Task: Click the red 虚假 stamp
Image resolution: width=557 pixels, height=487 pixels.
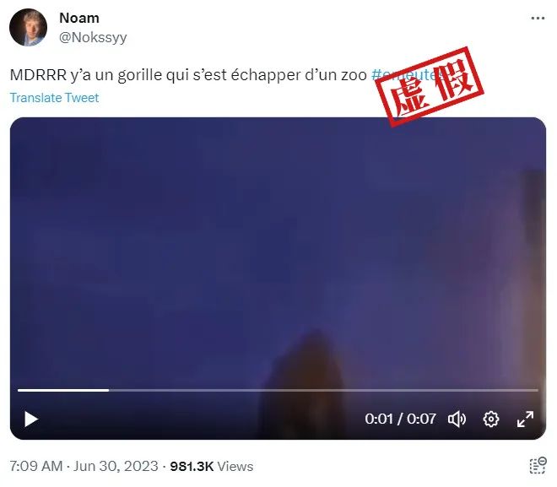Action: tap(430, 87)
